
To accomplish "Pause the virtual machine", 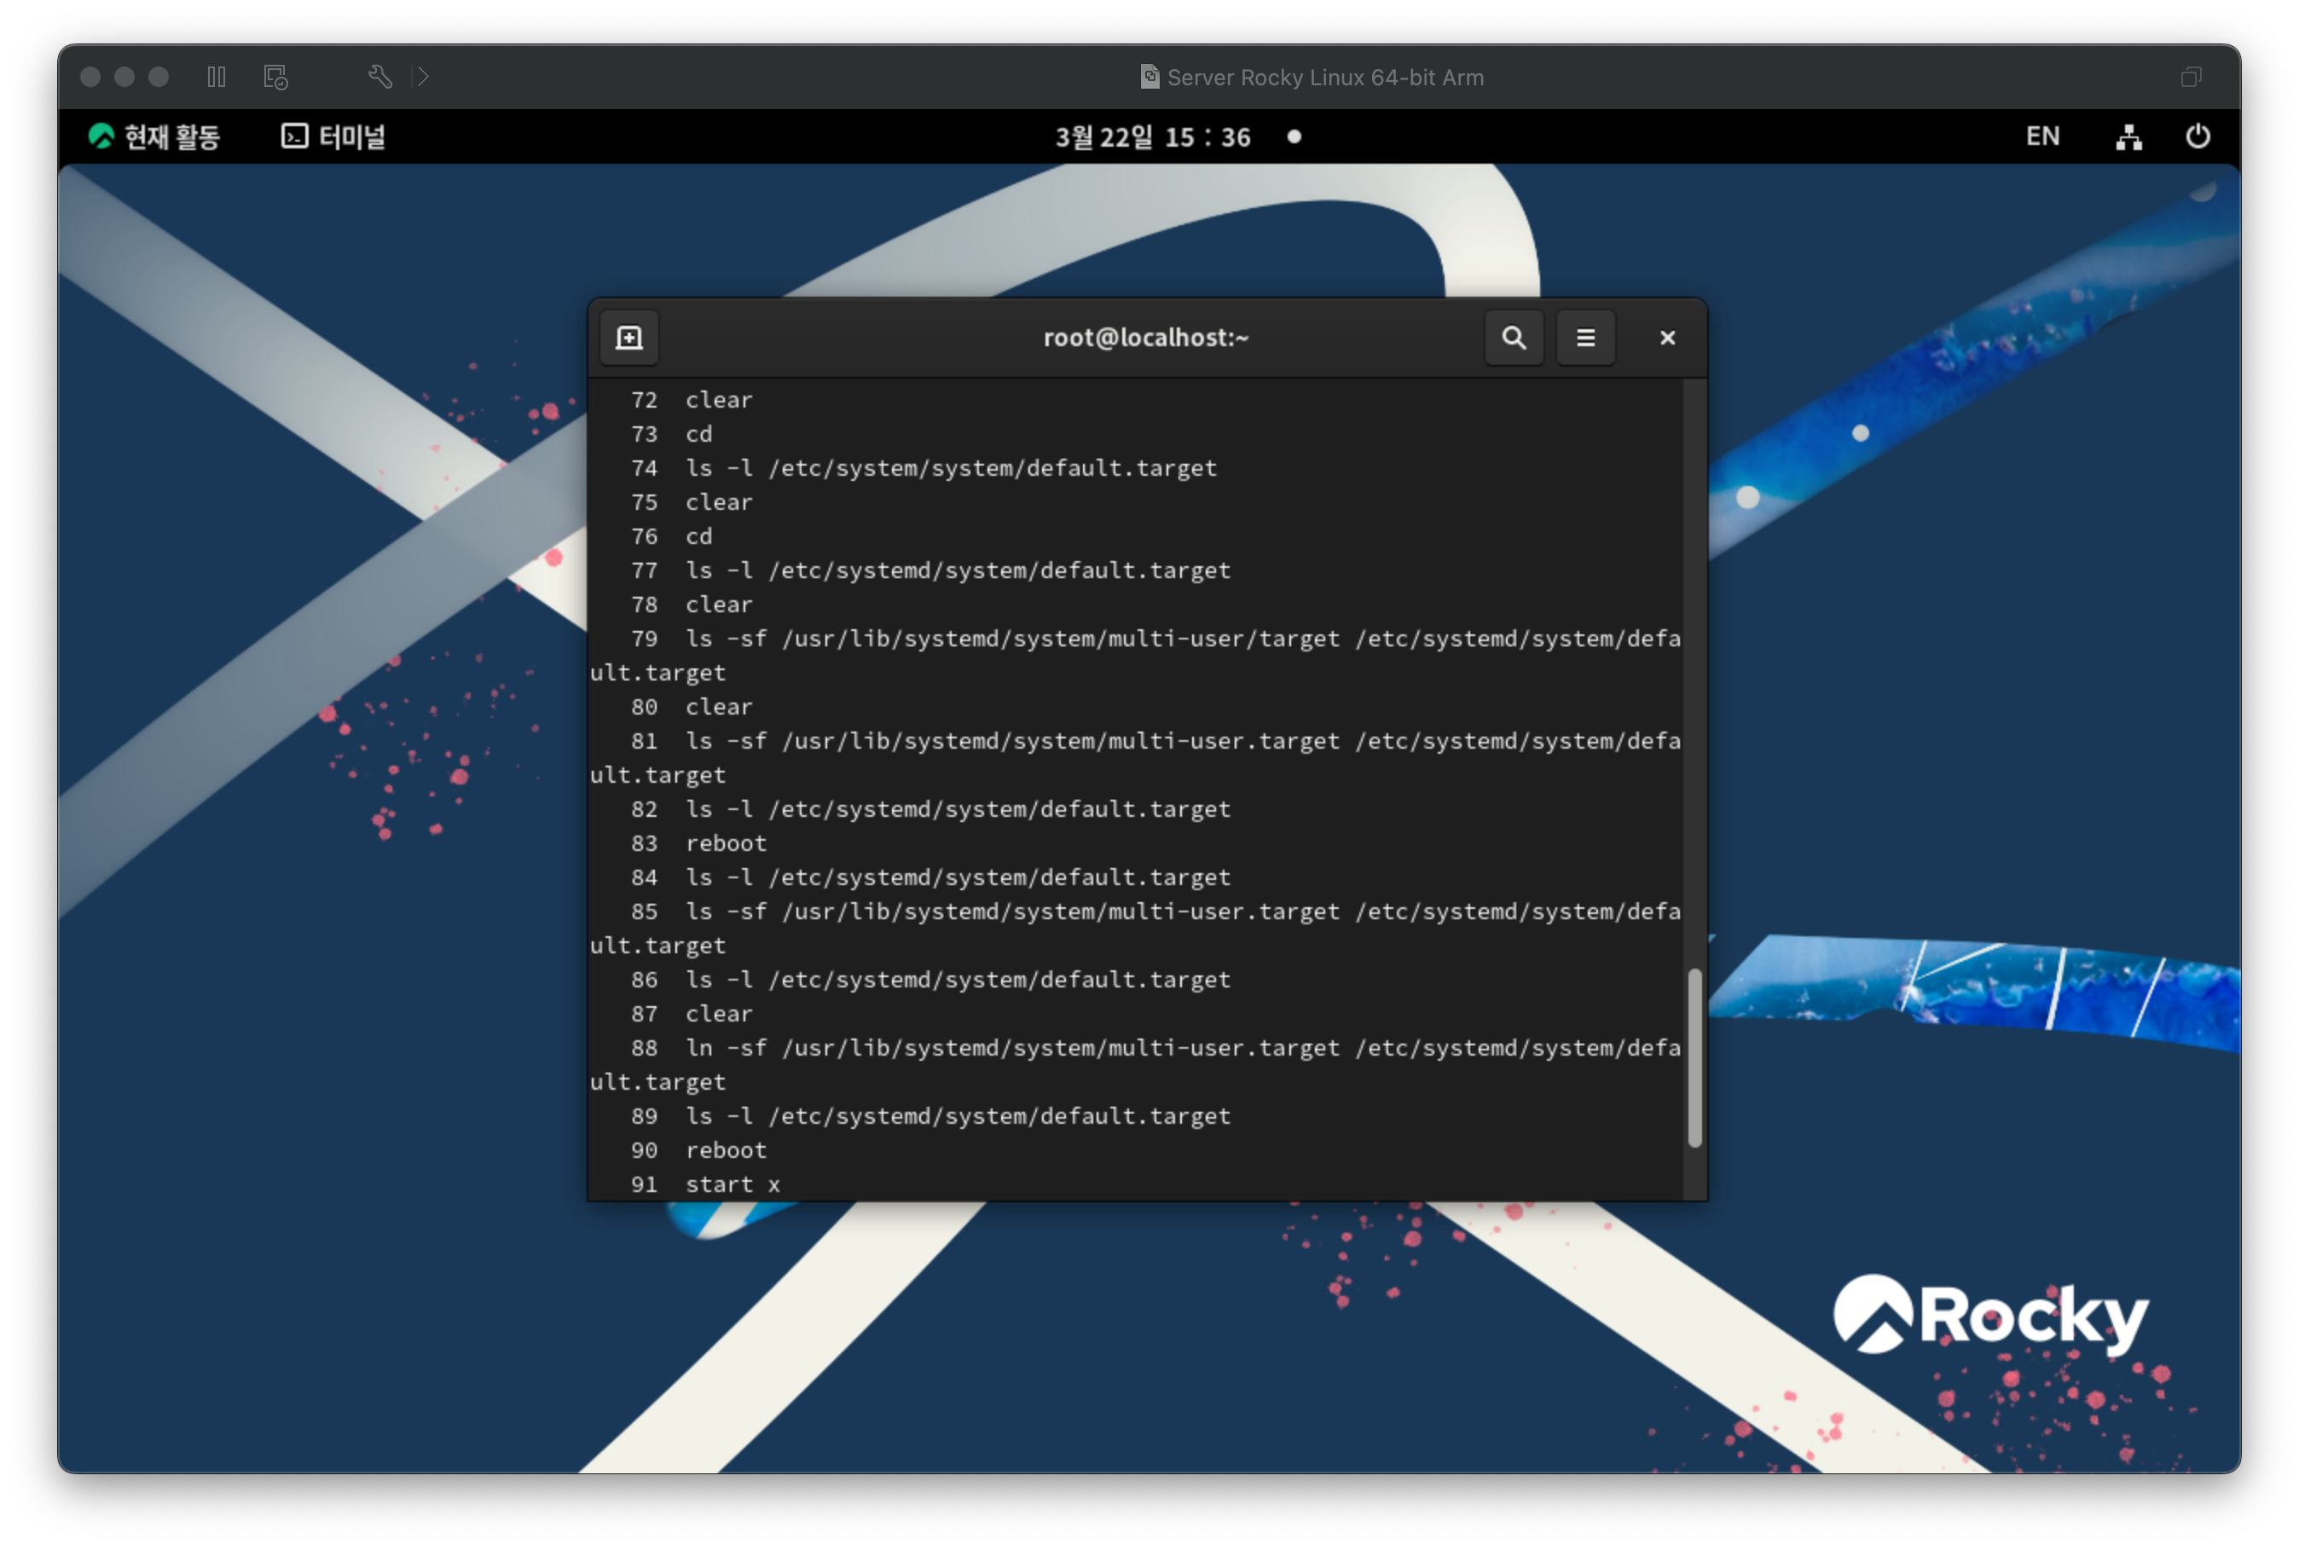I will coord(217,77).
